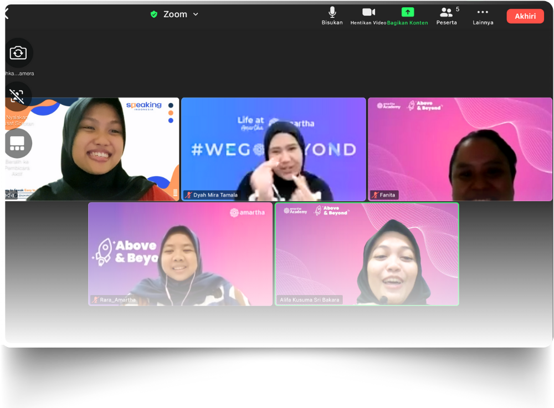Viewport: 554px width, 408px height.
Task: Click the muted mic icon beside Dyah Mira Tamala
Action: pyautogui.click(x=188, y=195)
